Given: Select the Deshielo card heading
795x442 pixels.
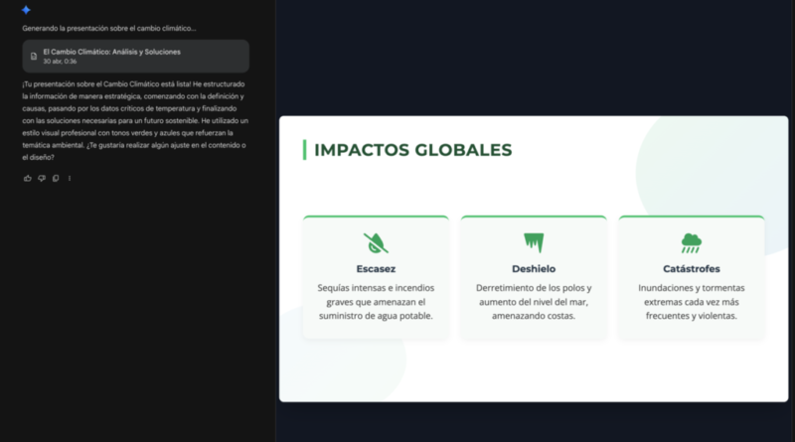Looking at the screenshot, I should tap(534, 269).
